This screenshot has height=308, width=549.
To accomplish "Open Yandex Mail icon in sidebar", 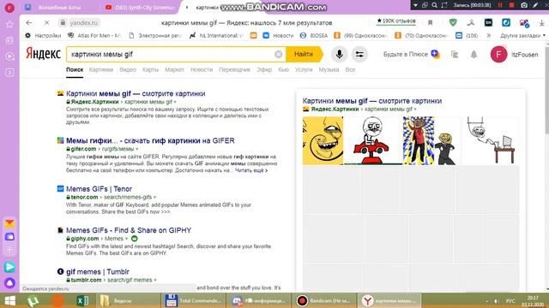I will pyautogui.click(x=9, y=222).
